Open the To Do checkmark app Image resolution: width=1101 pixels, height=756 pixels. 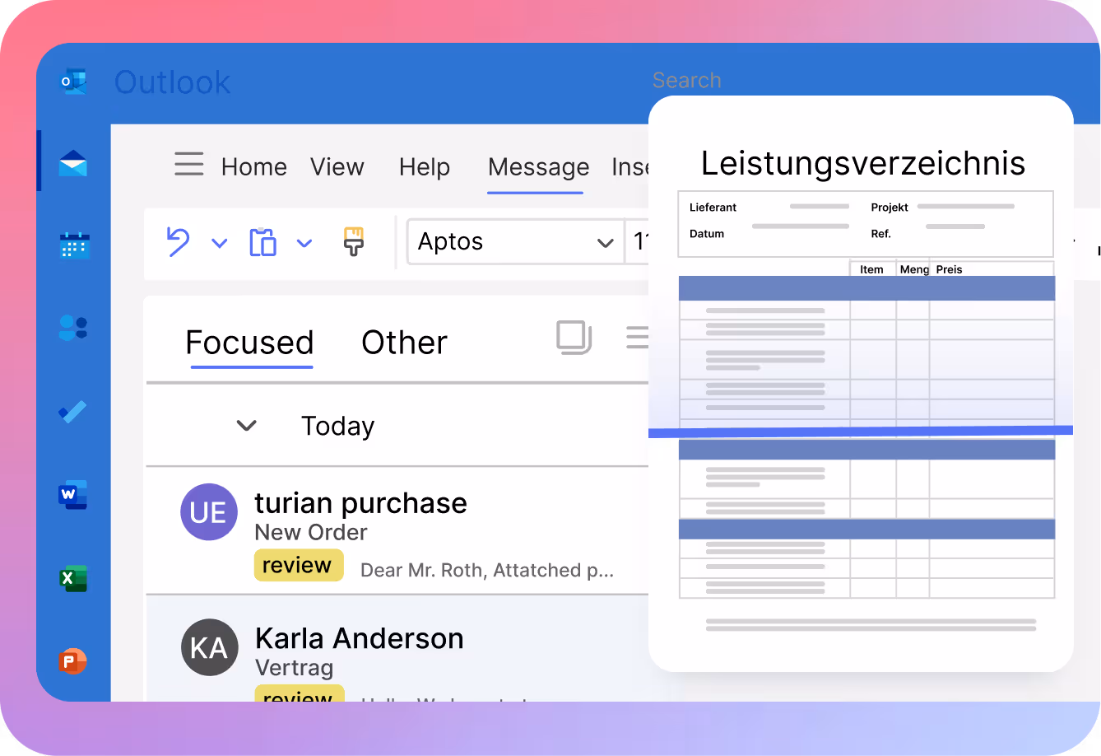[x=73, y=411]
